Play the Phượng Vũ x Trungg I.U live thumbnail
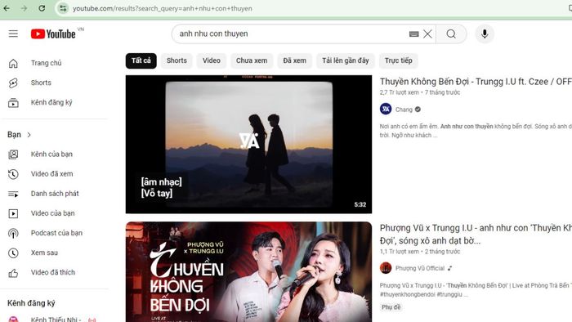This screenshot has width=572, height=322. coord(248,271)
